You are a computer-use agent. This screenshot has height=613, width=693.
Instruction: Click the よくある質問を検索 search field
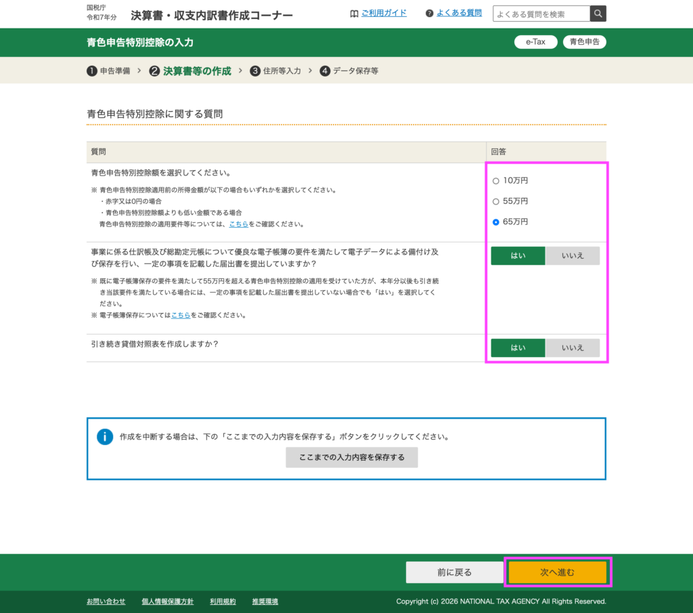541,14
